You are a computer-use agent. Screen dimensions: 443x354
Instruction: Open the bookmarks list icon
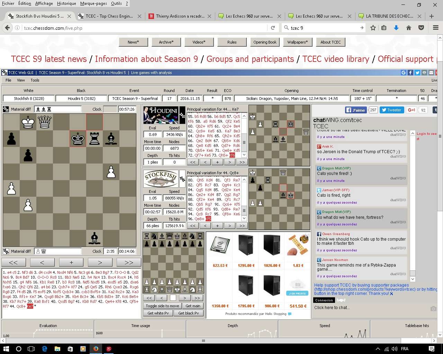384,28
